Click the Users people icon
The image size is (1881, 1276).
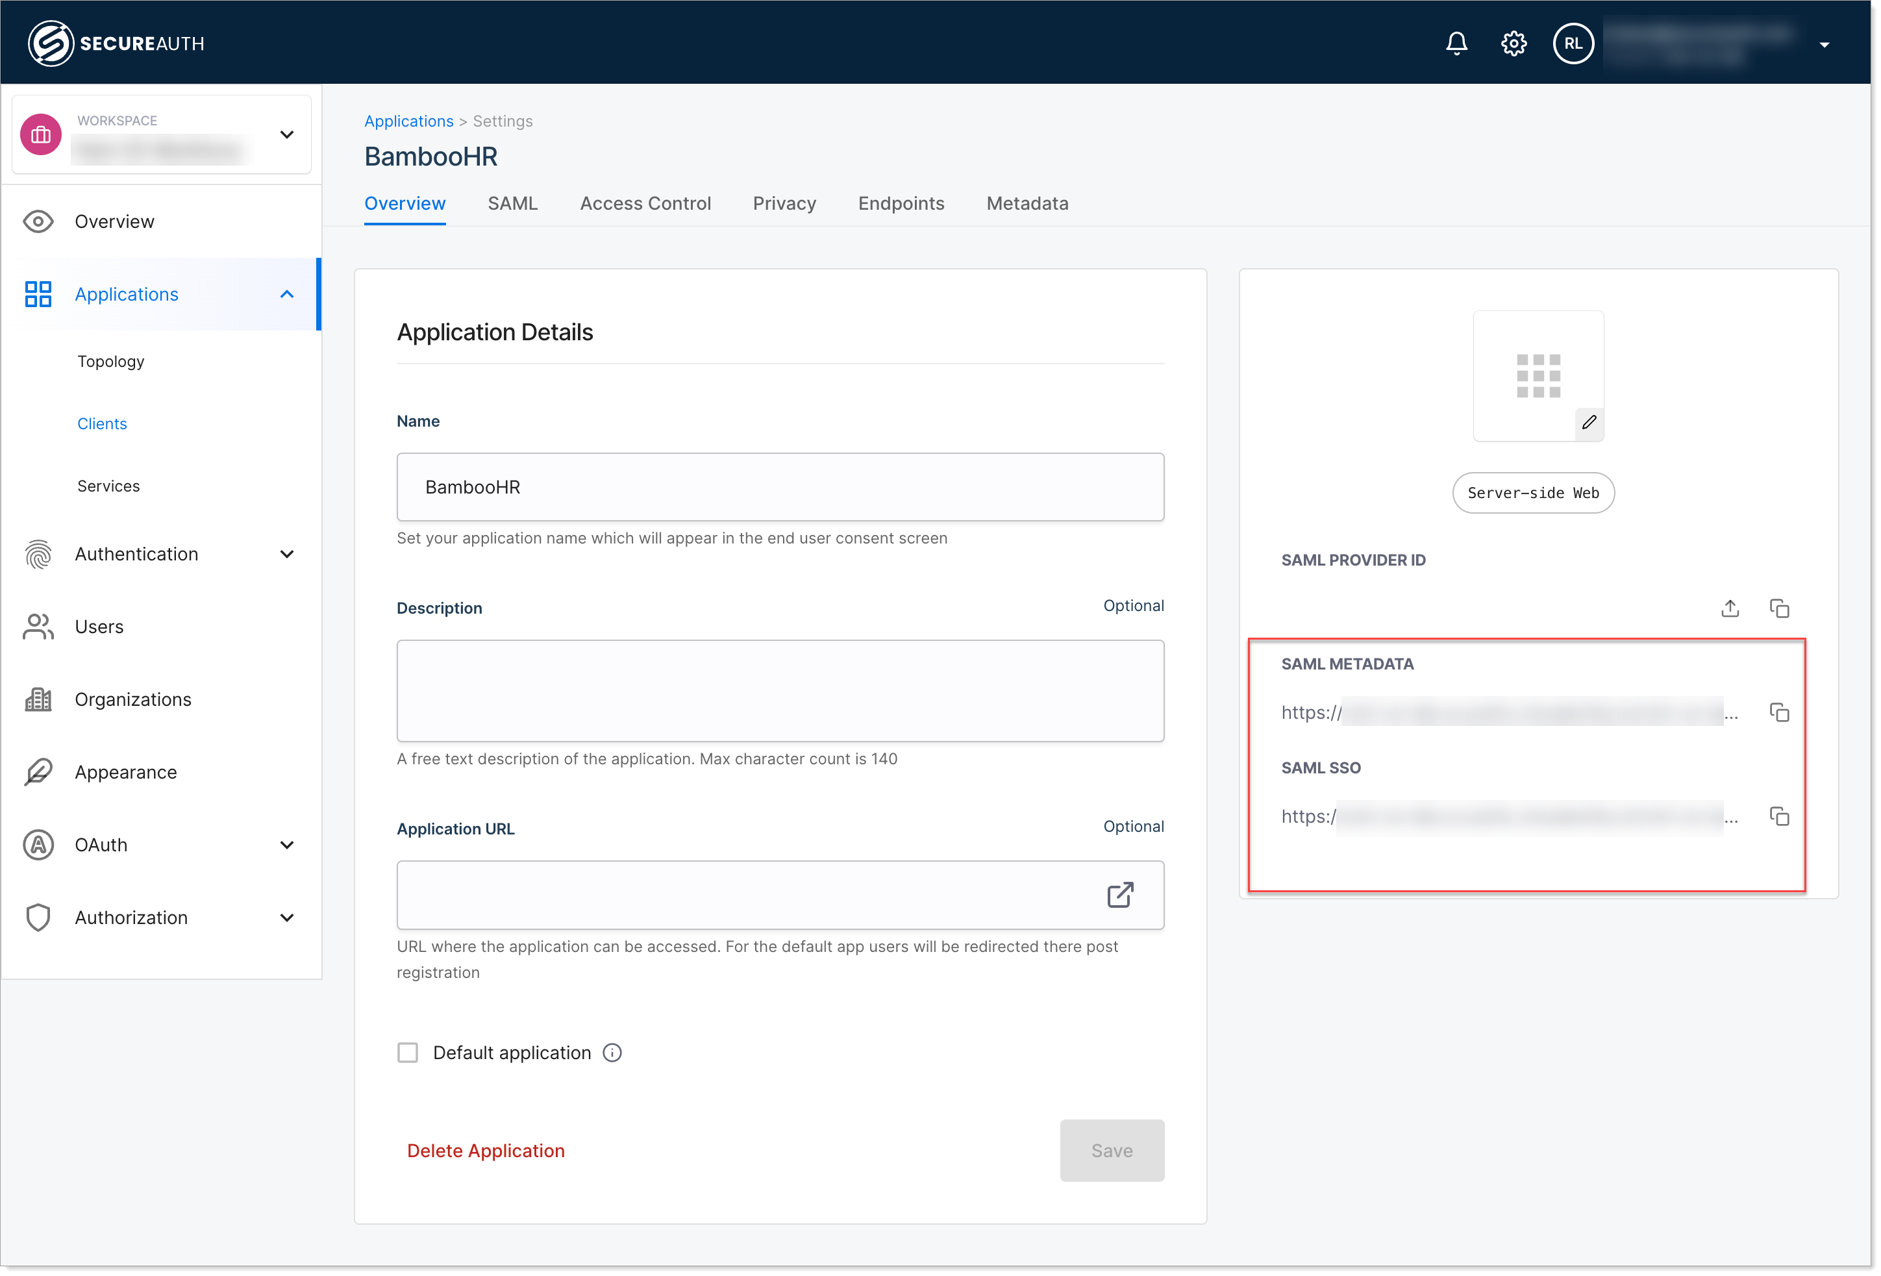point(38,627)
